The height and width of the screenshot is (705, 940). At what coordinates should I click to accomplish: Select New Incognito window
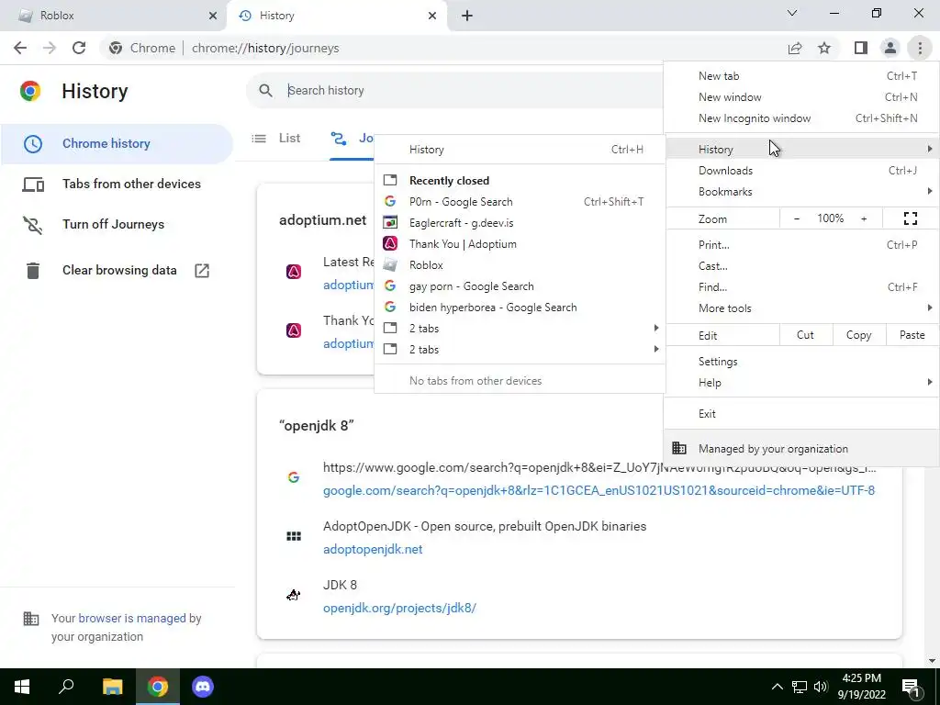801,118
